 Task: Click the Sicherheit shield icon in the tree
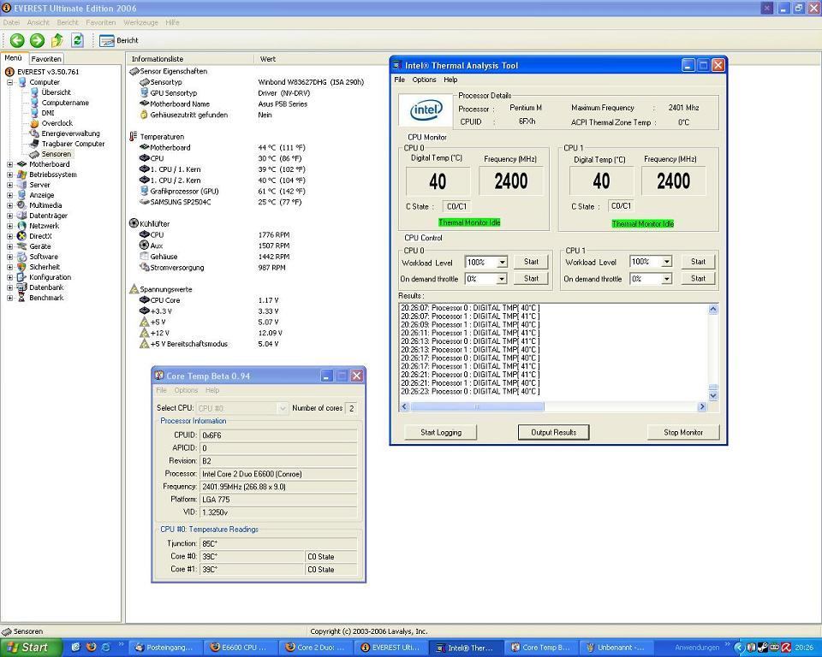(21, 267)
